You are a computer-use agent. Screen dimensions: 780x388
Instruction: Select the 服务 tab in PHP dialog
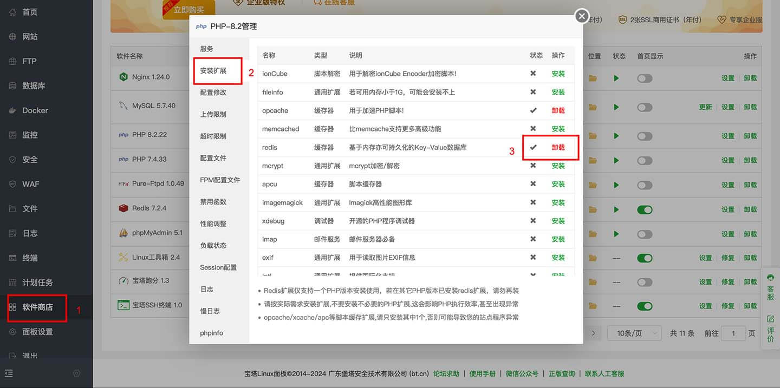pyautogui.click(x=219, y=49)
